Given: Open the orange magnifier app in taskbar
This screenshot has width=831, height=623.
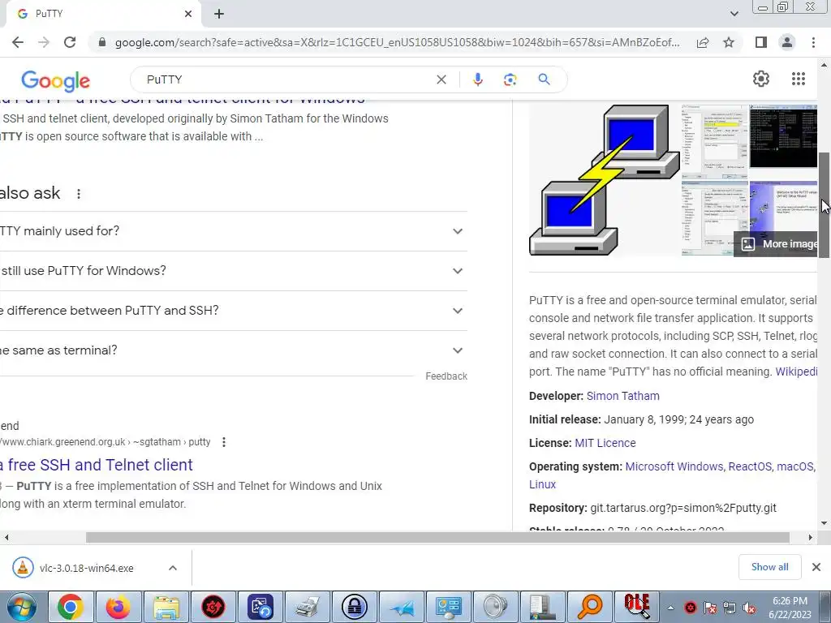Looking at the screenshot, I should click(x=590, y=607).
